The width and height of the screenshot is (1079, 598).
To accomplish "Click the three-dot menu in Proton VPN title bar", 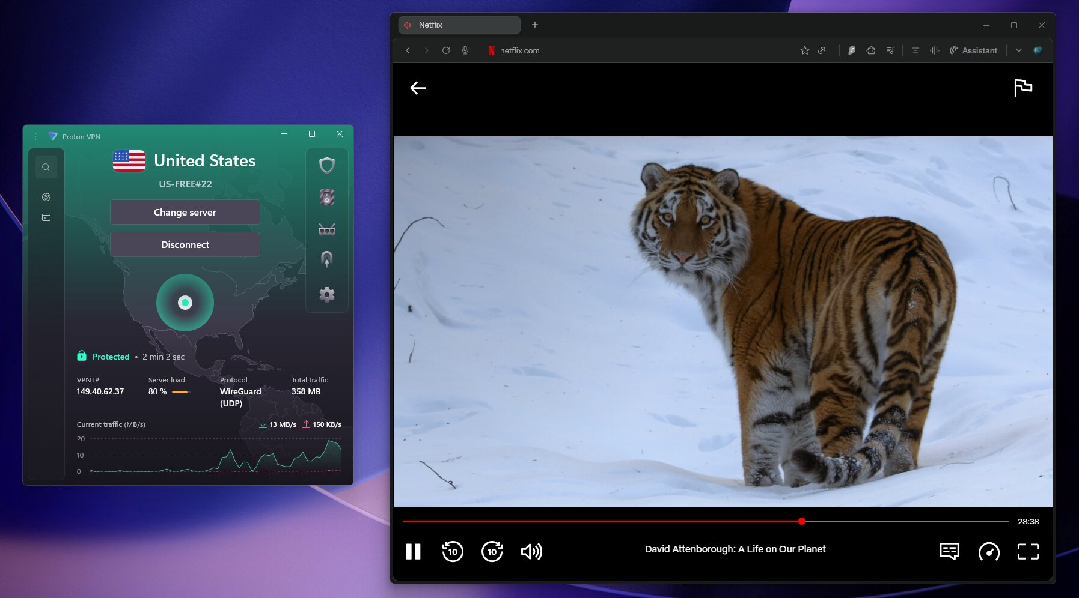I will 35,136.
